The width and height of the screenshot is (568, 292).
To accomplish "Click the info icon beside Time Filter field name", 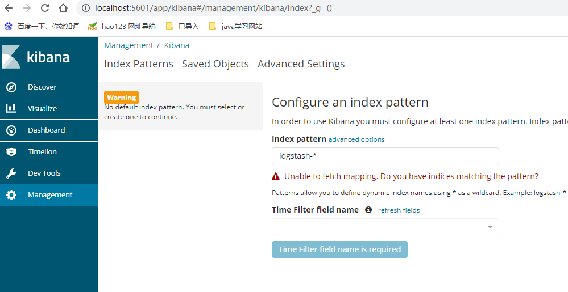I will 368,210.
